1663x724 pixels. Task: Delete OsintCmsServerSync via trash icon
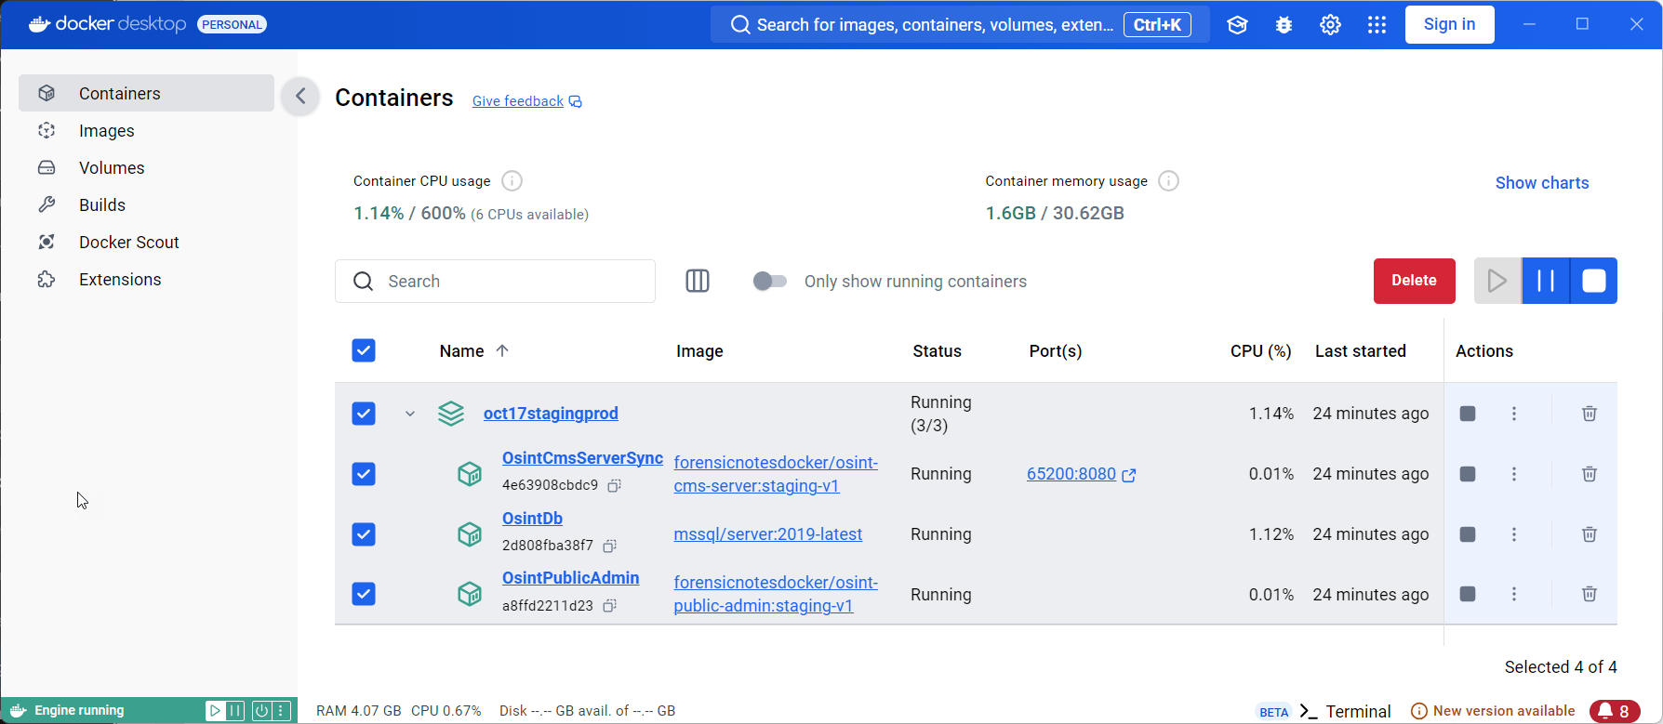click(1590, 474)
